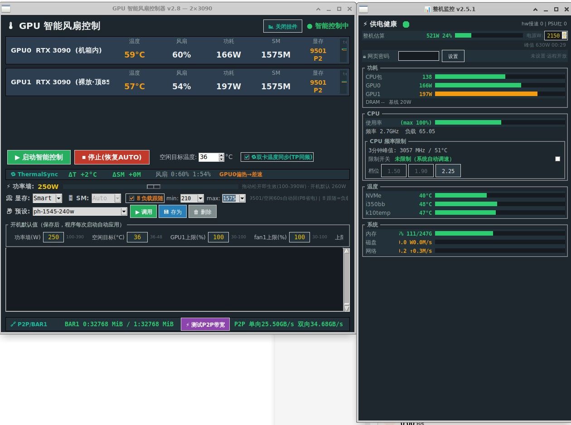Click the 电源W 2150 spinner arrows
The width and height of the screenshot is (571, 425).
tap(565, 35)
